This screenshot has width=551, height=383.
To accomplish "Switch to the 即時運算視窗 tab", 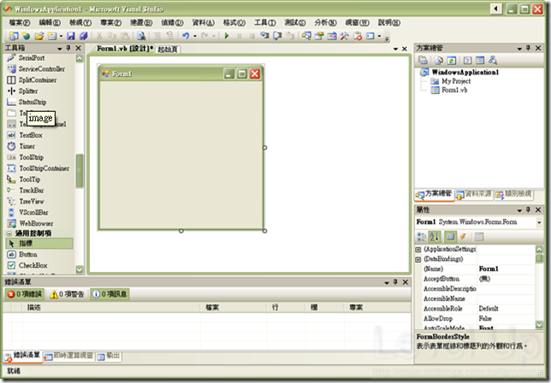I will [x=68, y=356].
